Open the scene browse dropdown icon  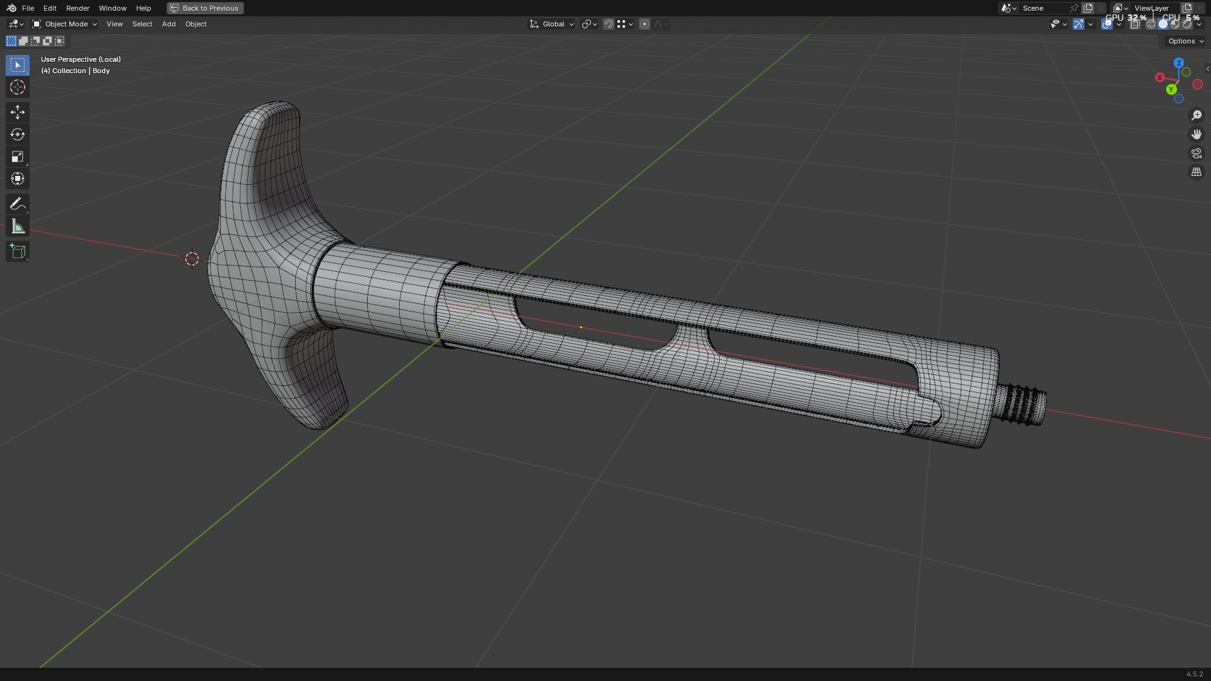coord(1009,8)
